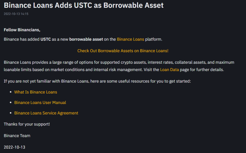Click the paragraph starting Binance Loans provides

pos(119,66)
